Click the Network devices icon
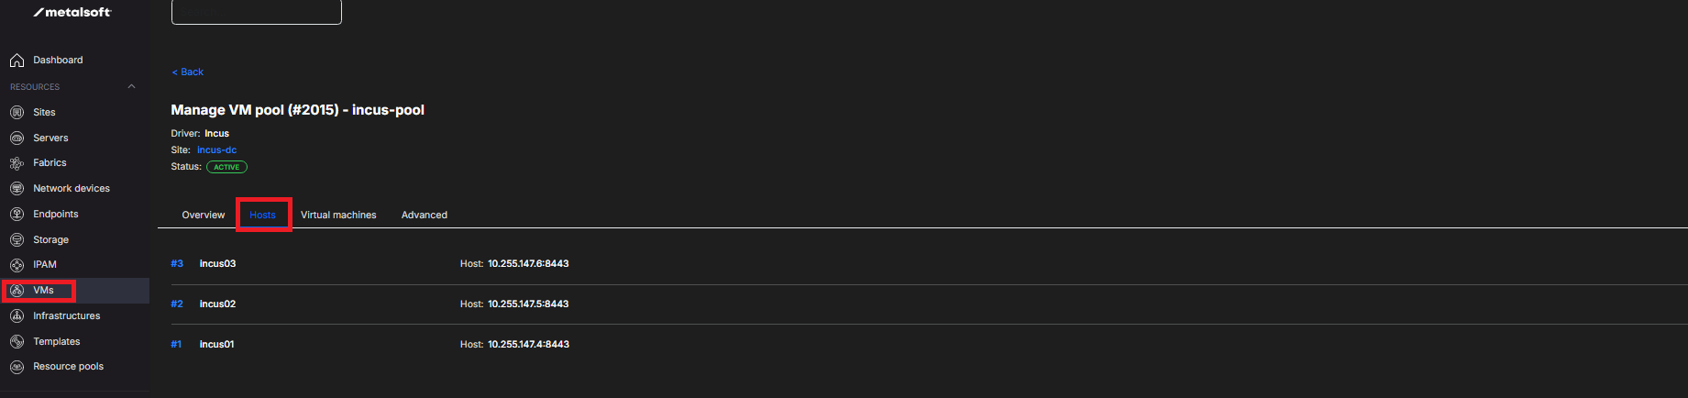Viewport: 1688px width, 398px height. [17, 189]
